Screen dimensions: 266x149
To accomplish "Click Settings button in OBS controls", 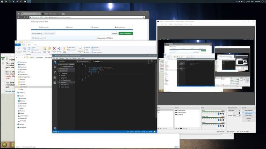I will pos(249,118).
